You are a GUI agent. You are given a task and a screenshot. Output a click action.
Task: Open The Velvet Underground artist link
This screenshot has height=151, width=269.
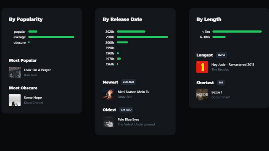(136, 125)
